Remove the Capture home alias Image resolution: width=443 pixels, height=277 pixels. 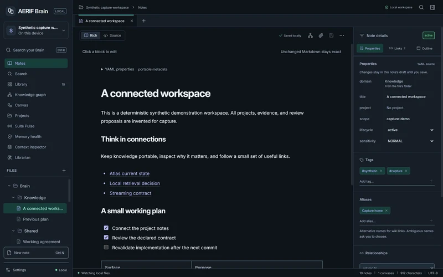pyautogui.click(x=386, y=211)
